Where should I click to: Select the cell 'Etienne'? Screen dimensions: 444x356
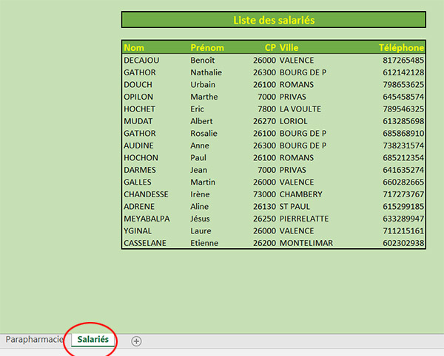[204, 243]
